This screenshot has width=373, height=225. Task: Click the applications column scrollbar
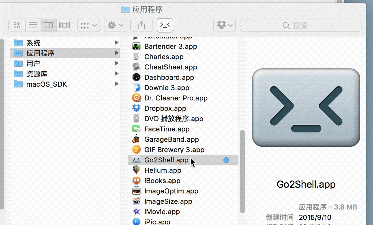tap(242, 171)
